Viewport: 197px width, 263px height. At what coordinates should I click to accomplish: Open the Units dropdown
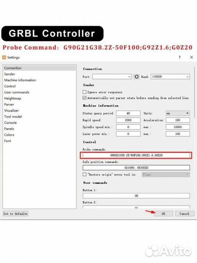coord(178,113)
